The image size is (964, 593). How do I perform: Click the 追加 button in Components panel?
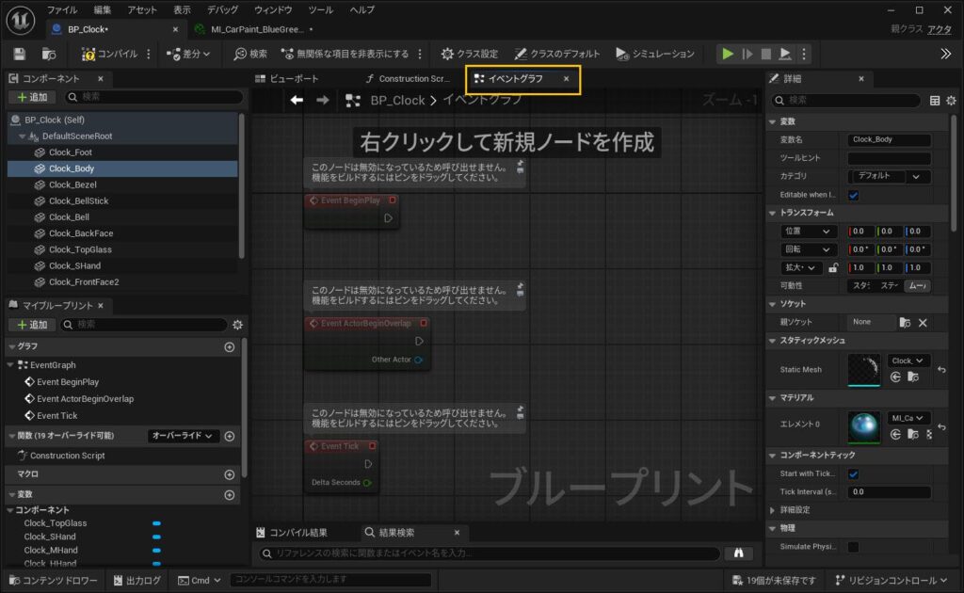click(30, 97)
